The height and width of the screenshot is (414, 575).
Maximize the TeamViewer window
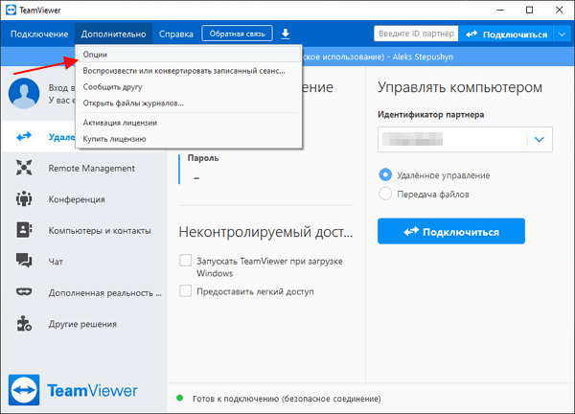(530, 10)
